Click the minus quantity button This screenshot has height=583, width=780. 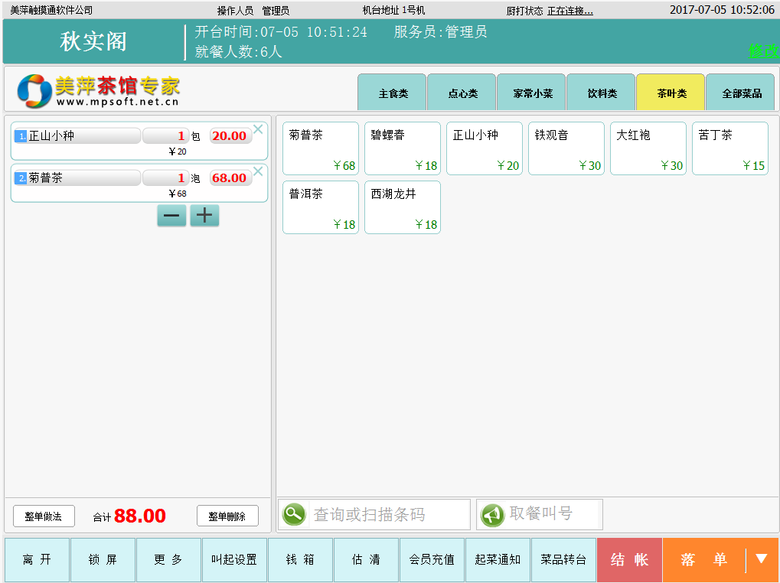(x=171, y=216)
